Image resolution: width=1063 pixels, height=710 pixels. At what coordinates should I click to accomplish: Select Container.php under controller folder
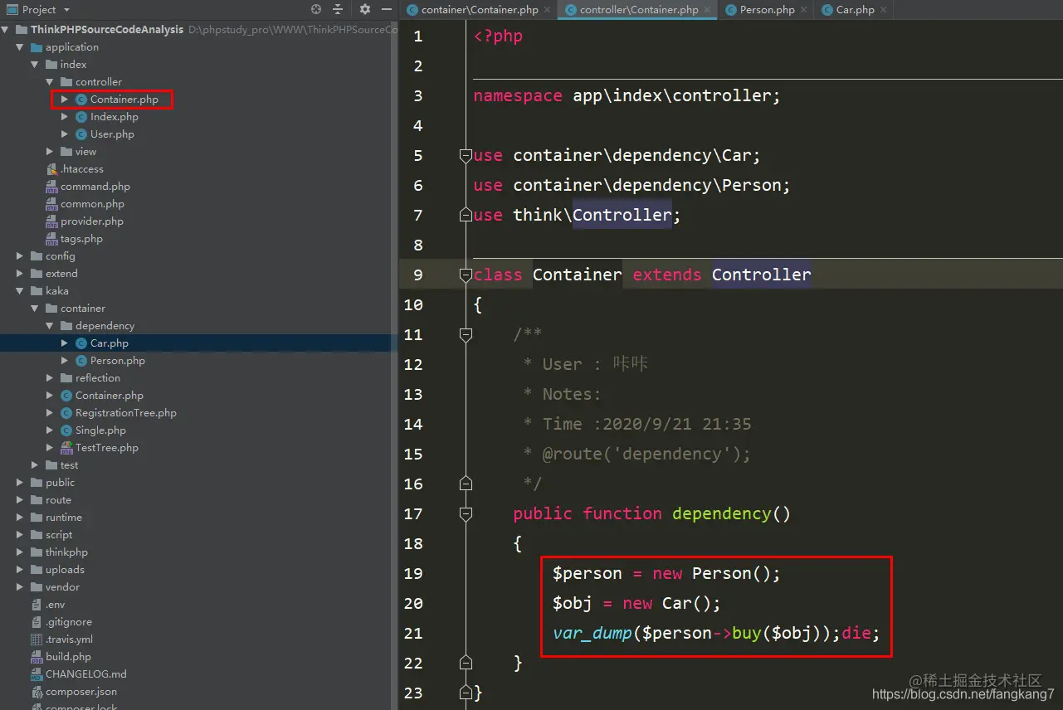point(124,100)
